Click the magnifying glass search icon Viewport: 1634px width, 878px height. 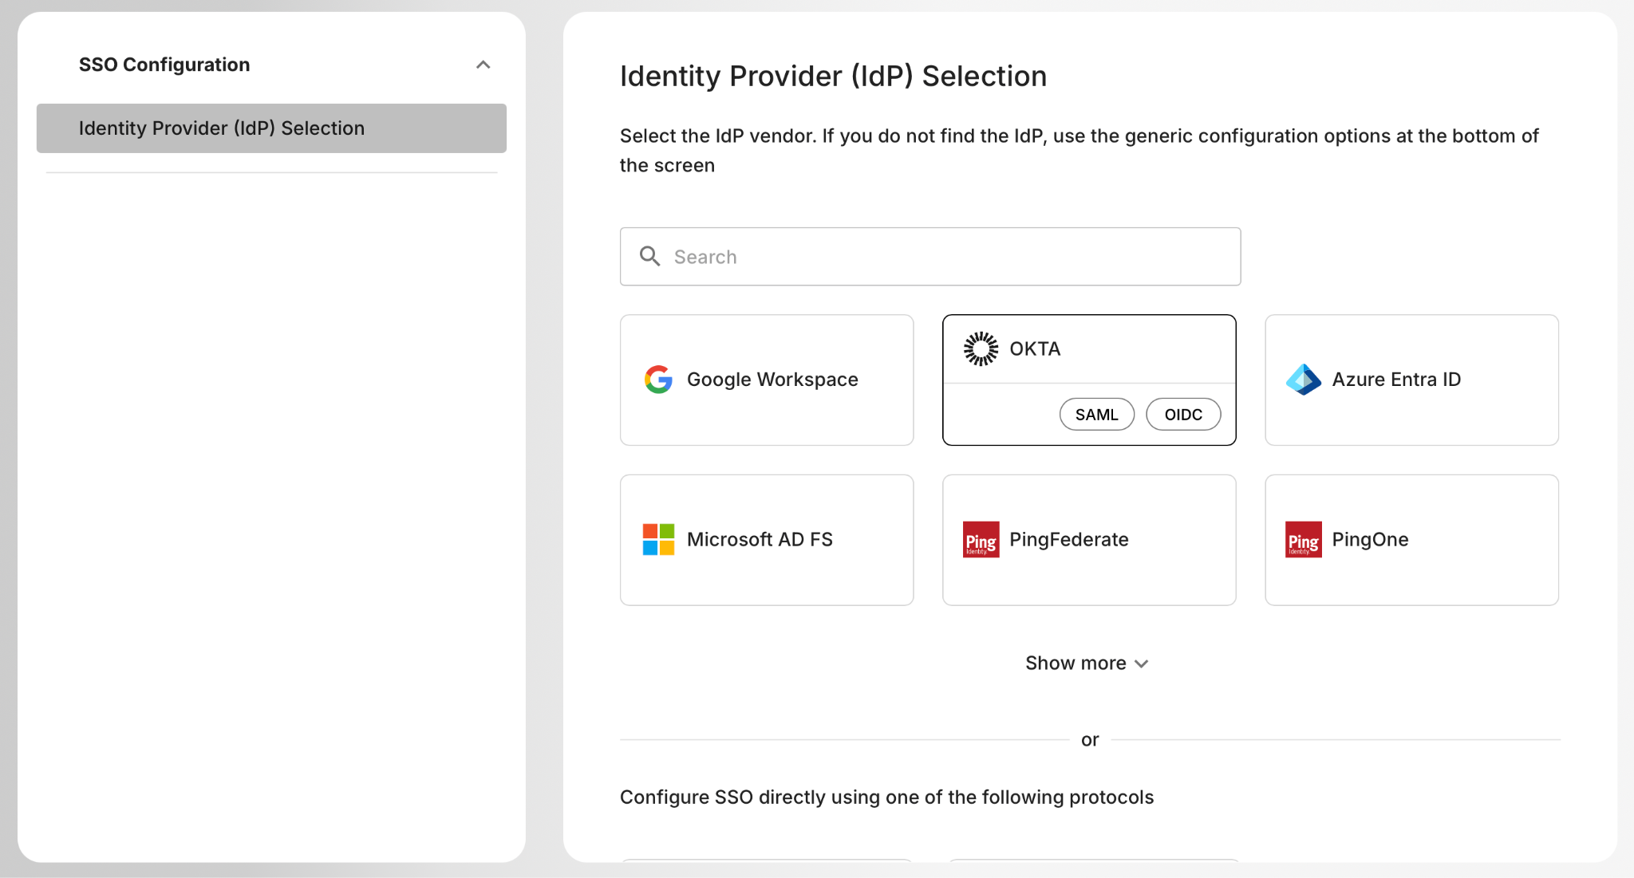tap(649, 256)
